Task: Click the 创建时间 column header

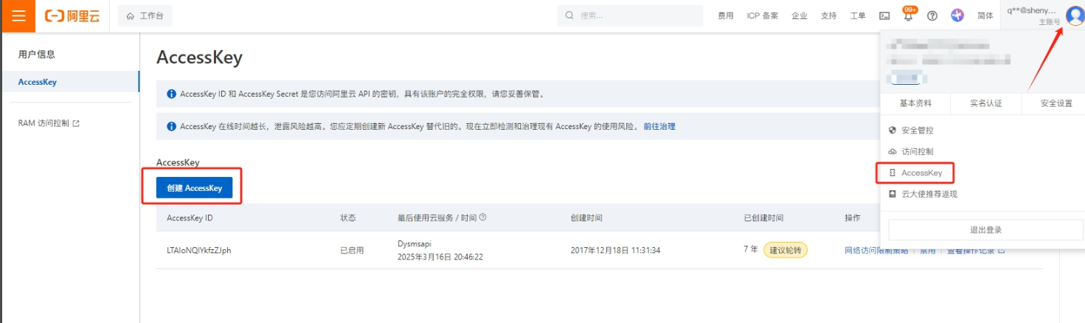Action: coord(586,218)
